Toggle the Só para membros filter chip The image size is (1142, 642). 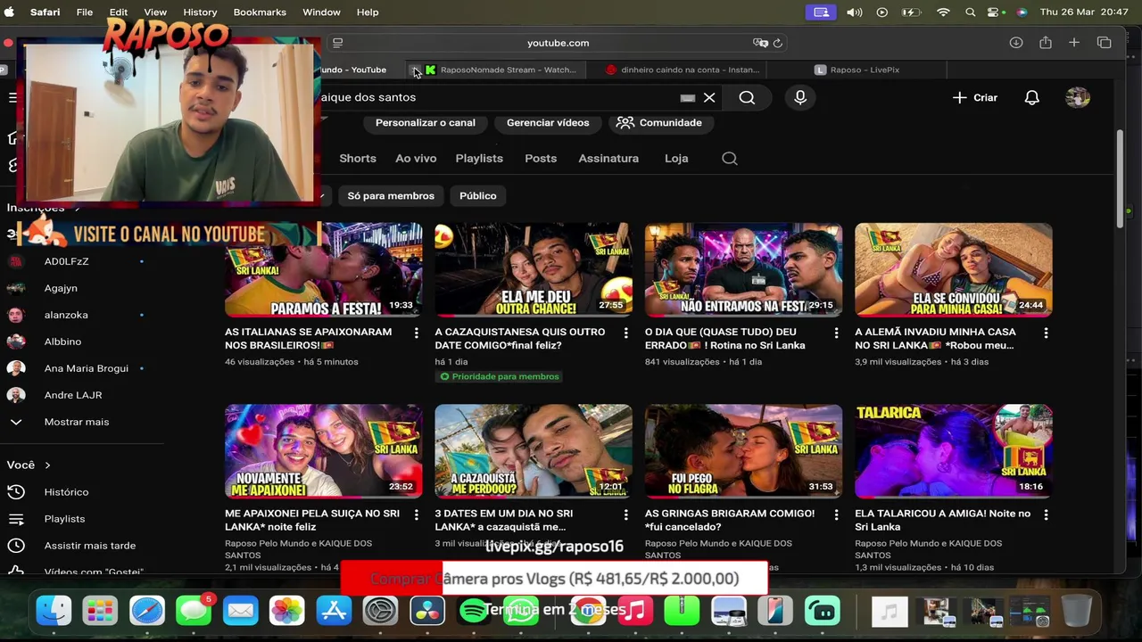pyautogui.click(x=391, y=195)
